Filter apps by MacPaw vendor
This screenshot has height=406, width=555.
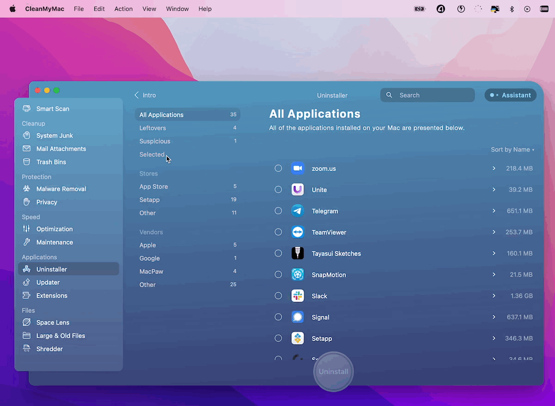point(188,271)
